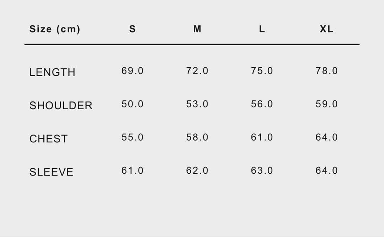Click the 58.0 chest value for M
This screenshot has width=384, height=237.
pyautogui.click(x=197, y=137)
